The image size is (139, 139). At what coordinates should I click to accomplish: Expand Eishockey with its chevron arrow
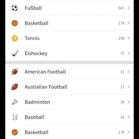(x=128, y=53)
